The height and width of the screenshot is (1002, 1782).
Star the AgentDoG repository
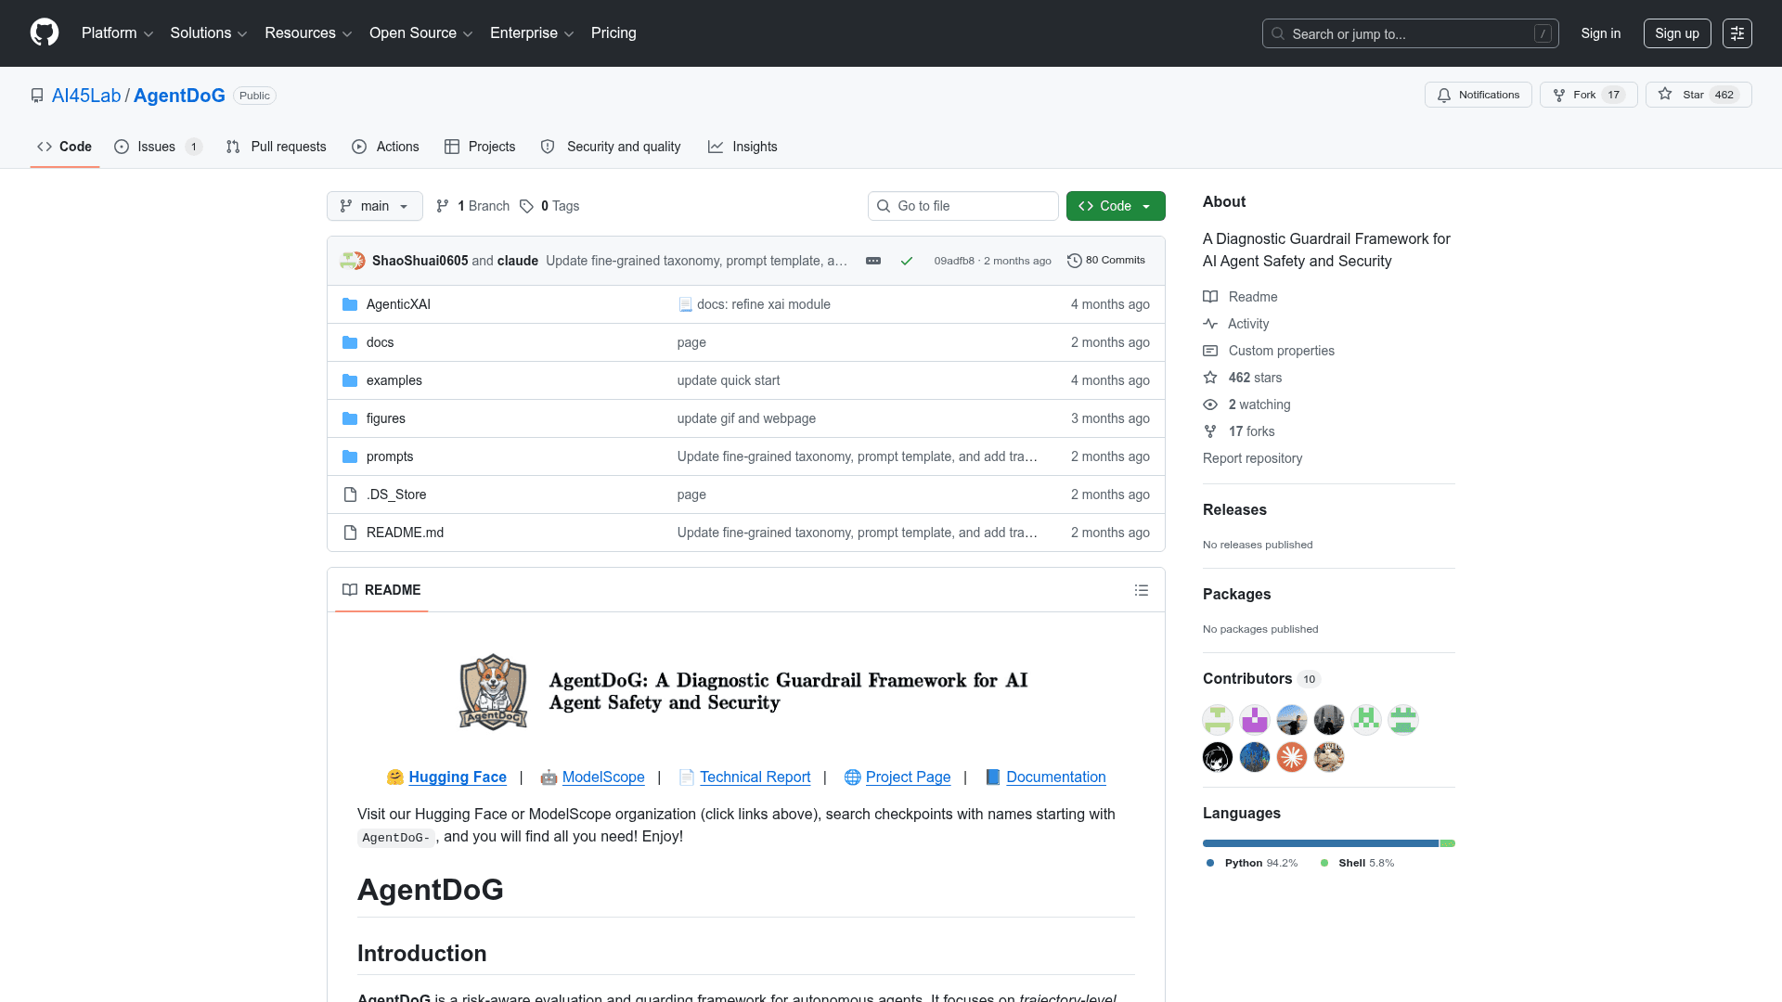coord(1698,95)
